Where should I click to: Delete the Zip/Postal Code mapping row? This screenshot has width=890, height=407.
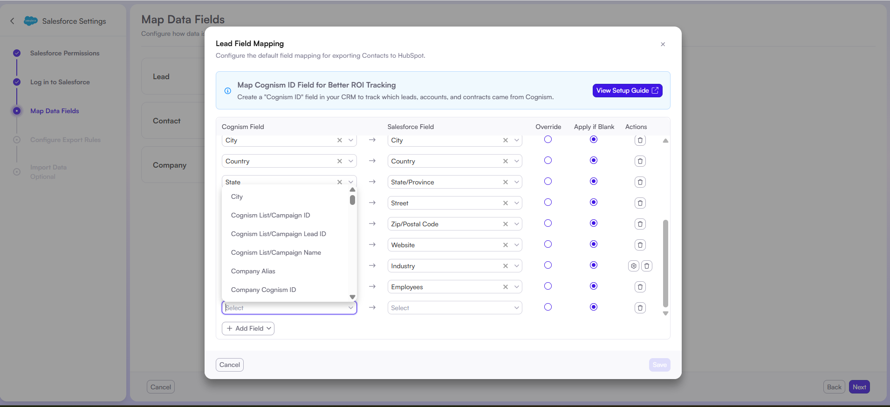(640, 224)
